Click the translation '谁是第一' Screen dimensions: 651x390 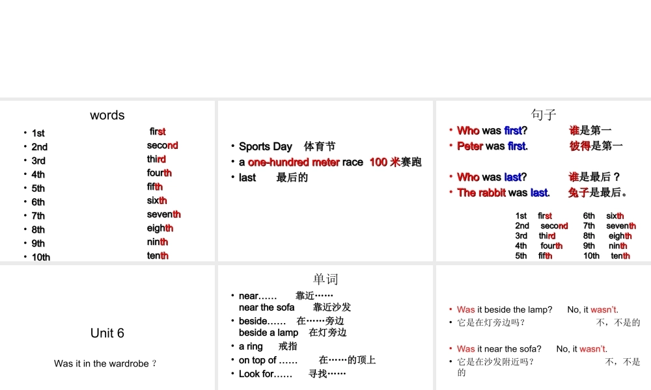click(x=590, y=131)
